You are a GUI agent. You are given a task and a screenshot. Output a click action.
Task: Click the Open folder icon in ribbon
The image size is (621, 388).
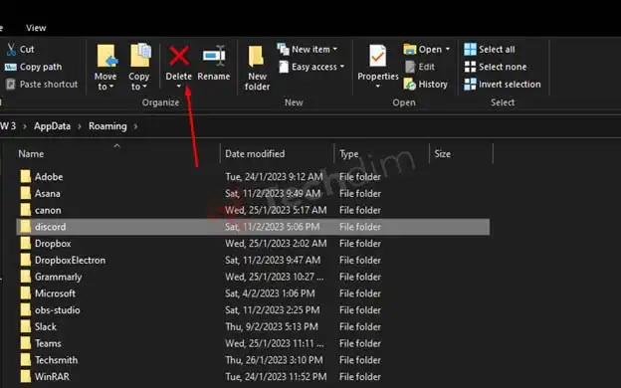(x=409, y=49)
